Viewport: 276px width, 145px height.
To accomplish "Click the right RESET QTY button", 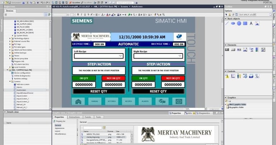I will tap(158, 92).
